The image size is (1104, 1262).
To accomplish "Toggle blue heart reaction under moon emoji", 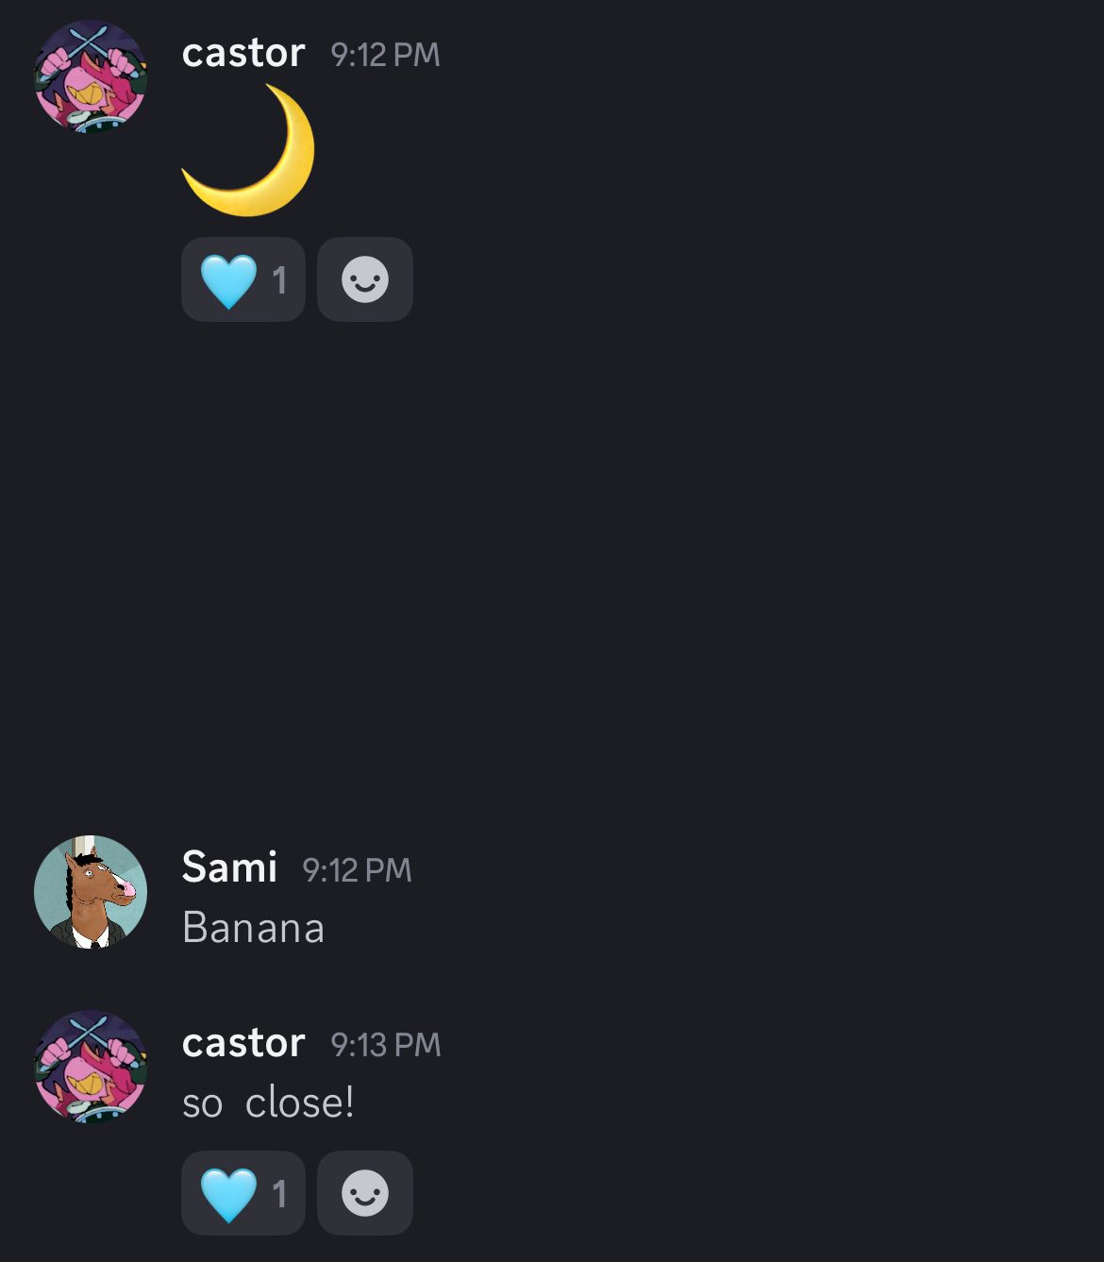I will [x=229, y=280].
